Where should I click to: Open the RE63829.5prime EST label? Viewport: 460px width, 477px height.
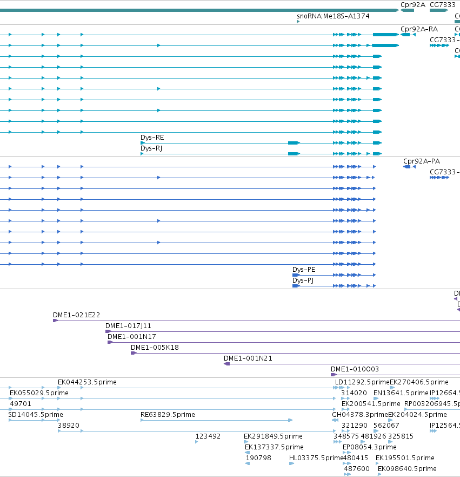[168, 415]
